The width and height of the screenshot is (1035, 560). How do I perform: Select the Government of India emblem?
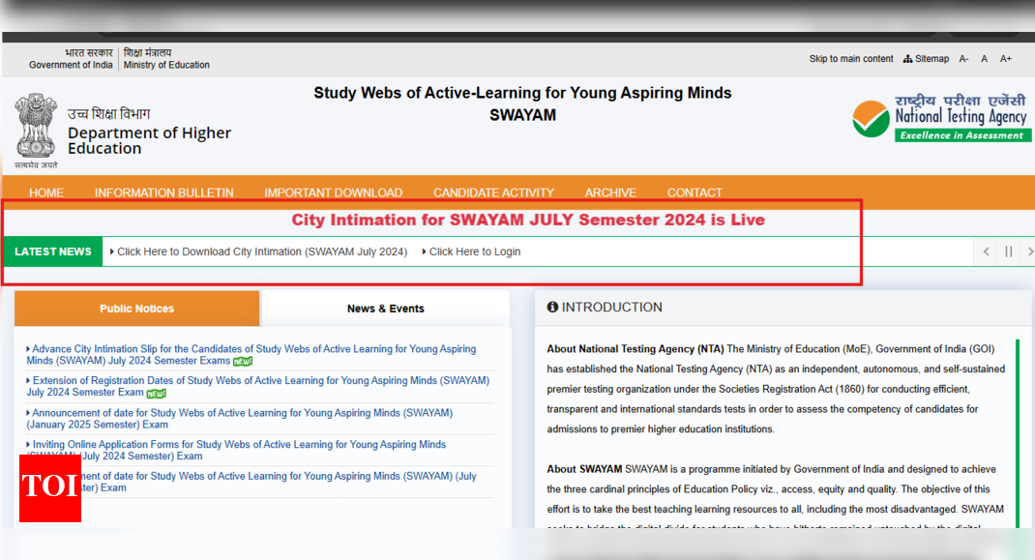(x=36, y=127)
